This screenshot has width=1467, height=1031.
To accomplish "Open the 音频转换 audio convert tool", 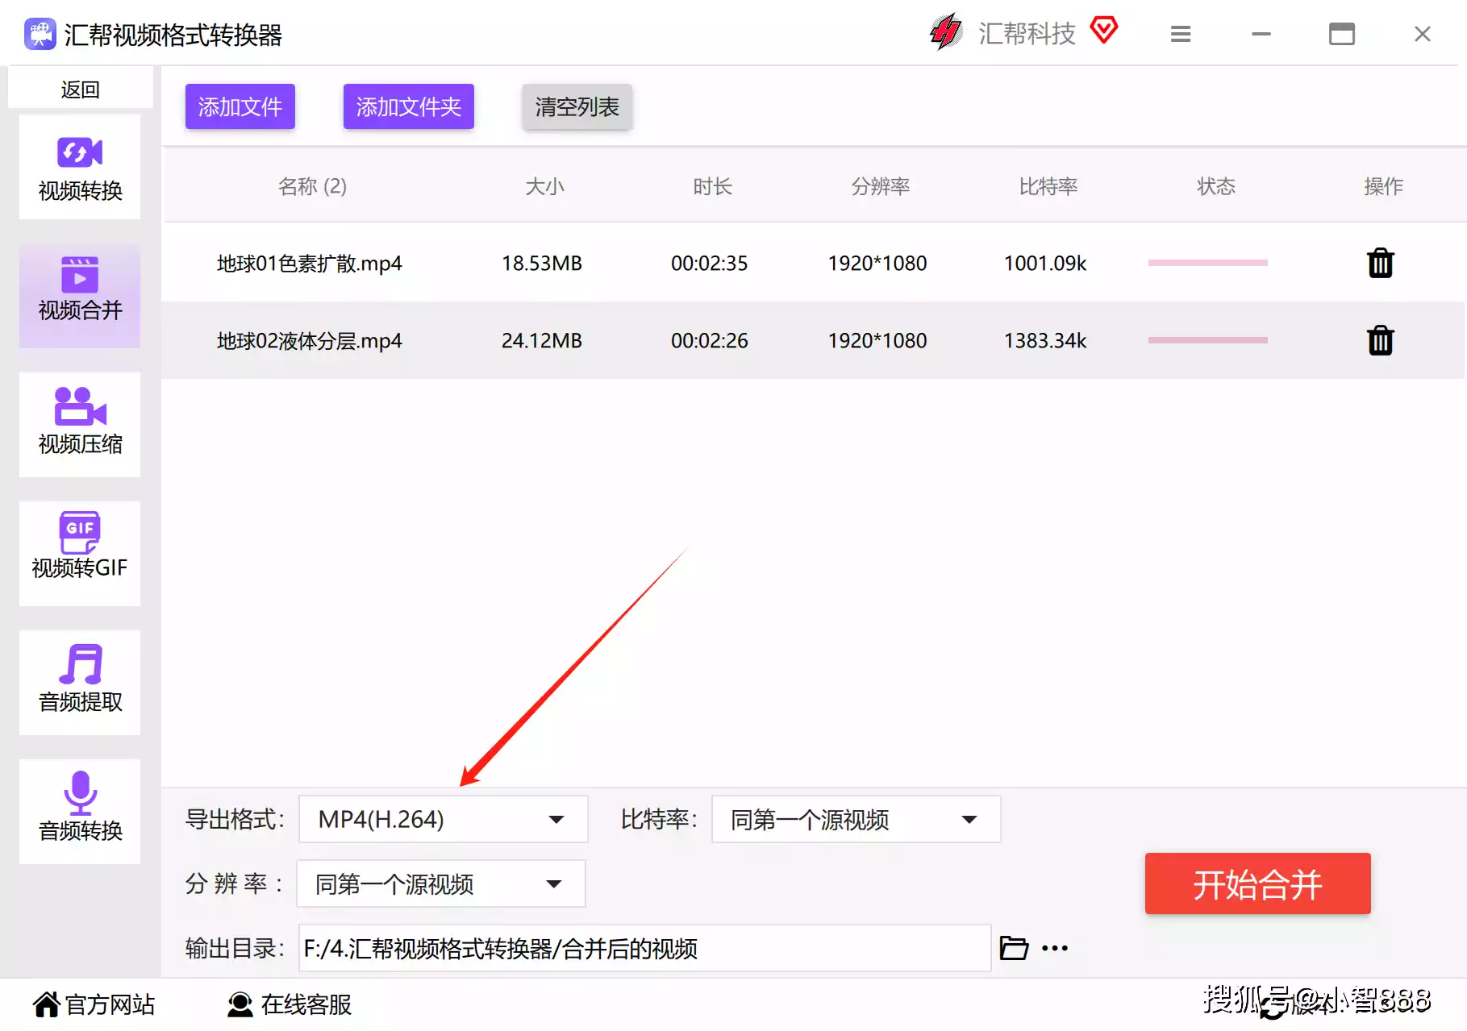I will click(x=80, y=812).
